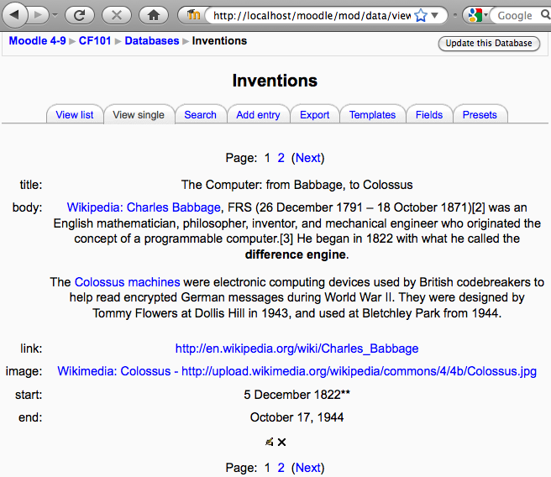Stop loading with the X toolbar button
The image size is (551, 477).
point(117,15)
